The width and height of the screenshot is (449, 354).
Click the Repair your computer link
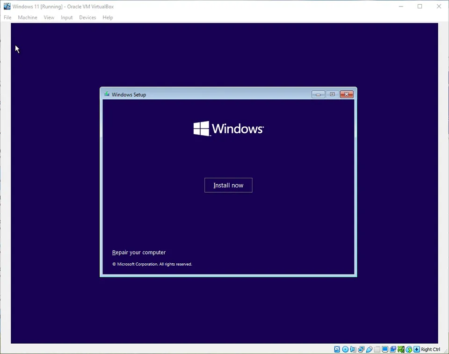[x=139, y=253]
